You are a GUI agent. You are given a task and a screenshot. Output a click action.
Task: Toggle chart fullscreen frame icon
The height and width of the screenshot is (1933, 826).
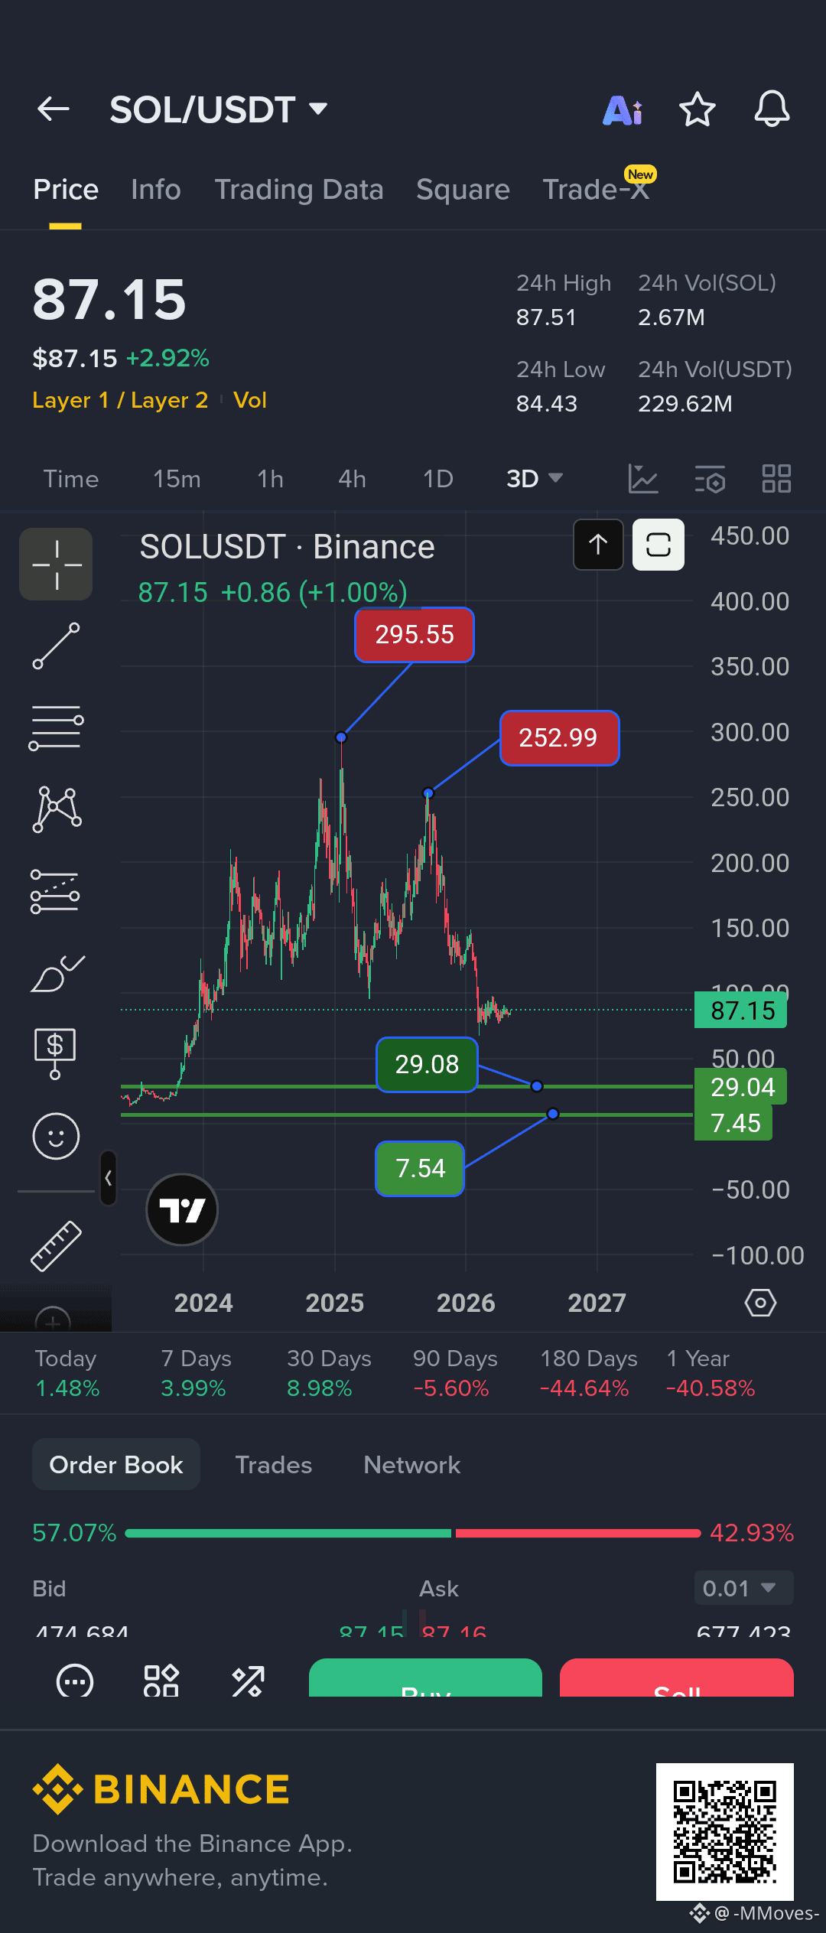point(659,545)
